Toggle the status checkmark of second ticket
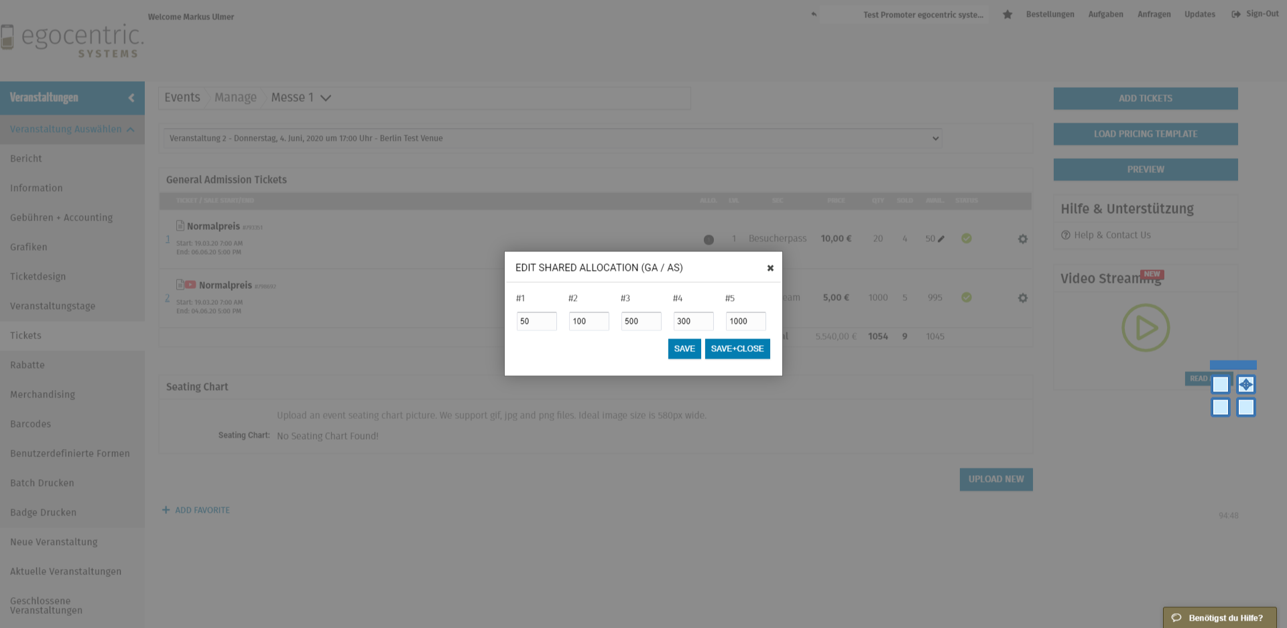The image size is (1287, 628). click(966, 298)
